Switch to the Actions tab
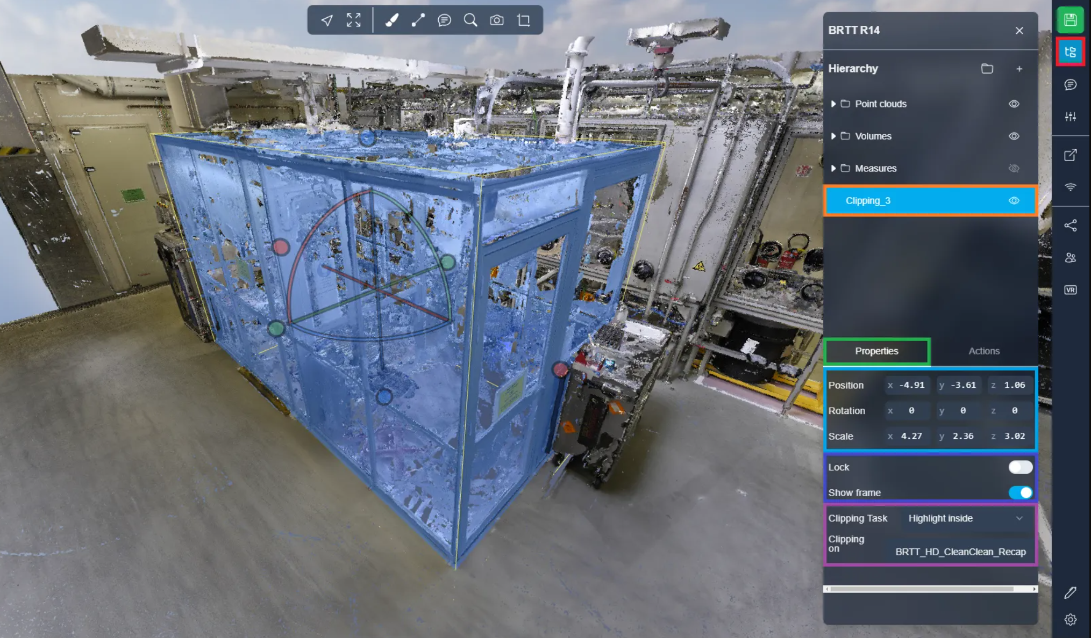1091x638 pixels. 984,351
